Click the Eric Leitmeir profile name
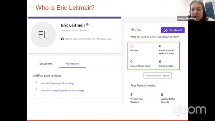 [x=73, y=25]
